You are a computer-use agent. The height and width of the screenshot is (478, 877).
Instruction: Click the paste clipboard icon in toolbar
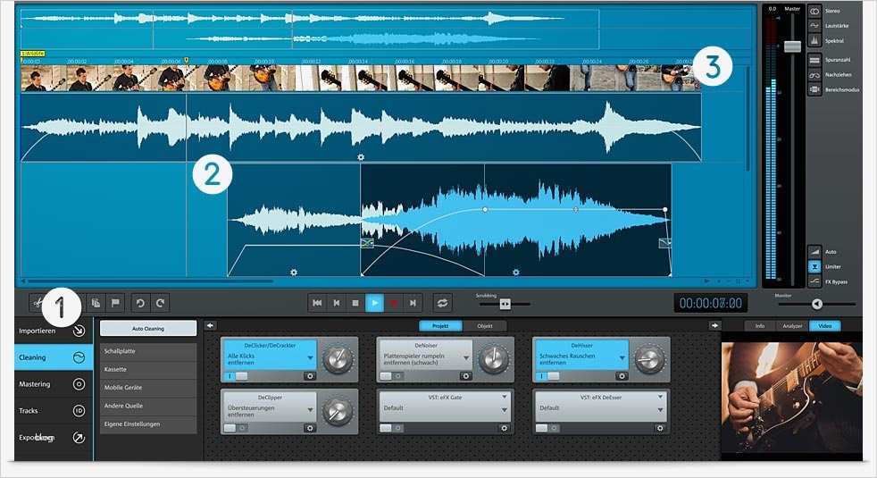click(96, 304)
